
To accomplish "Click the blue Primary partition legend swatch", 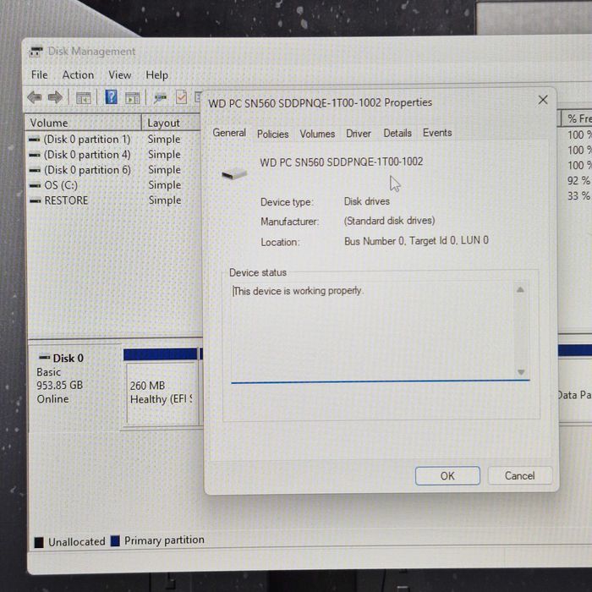I will [115, 540].
